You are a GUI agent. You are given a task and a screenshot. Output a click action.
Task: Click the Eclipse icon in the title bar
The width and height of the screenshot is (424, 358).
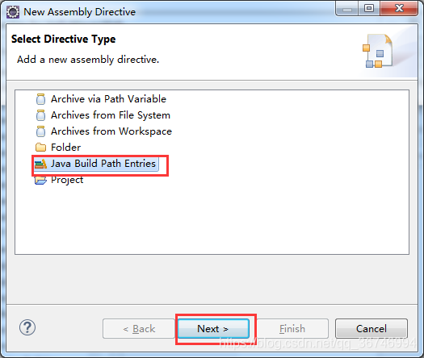tap(13, 12)
